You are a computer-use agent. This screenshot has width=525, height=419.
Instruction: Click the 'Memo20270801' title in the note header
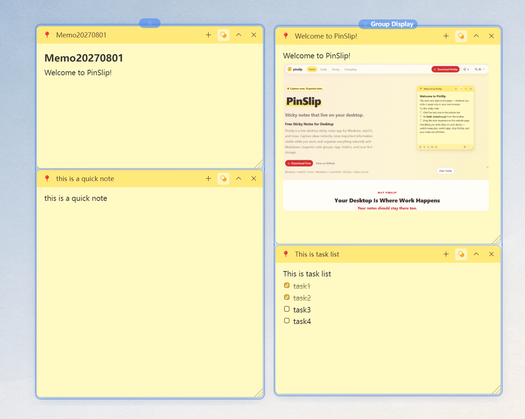81,35
